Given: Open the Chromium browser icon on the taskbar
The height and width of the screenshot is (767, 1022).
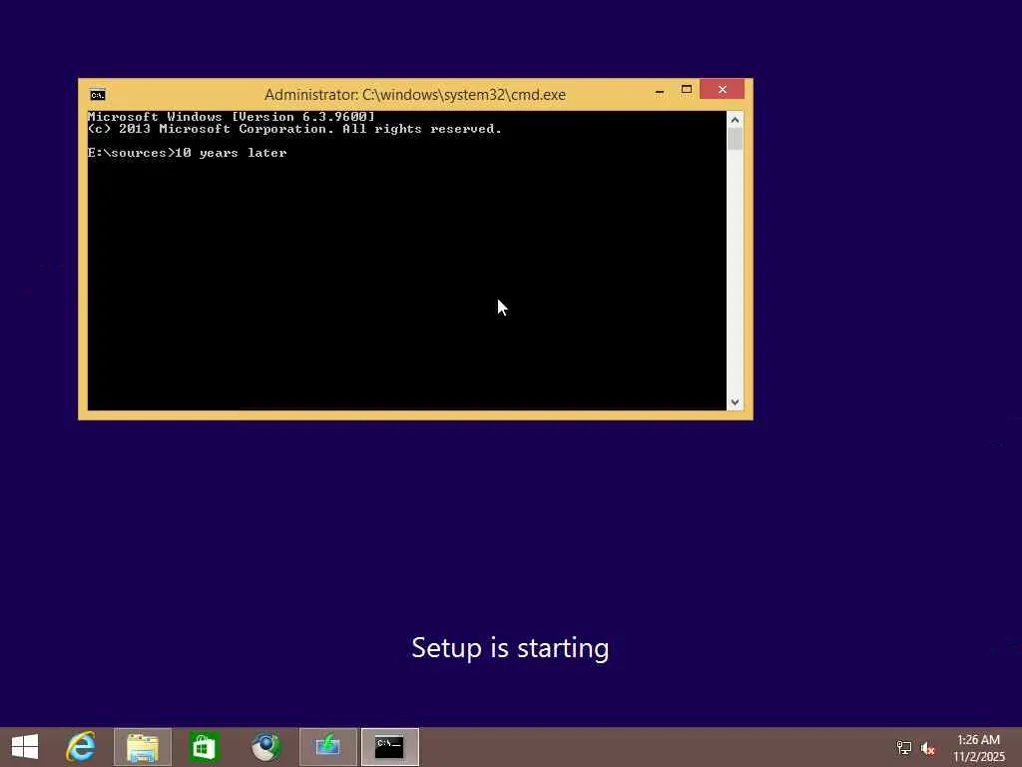Looking at the screenshot, I should (x=265, y=747).
